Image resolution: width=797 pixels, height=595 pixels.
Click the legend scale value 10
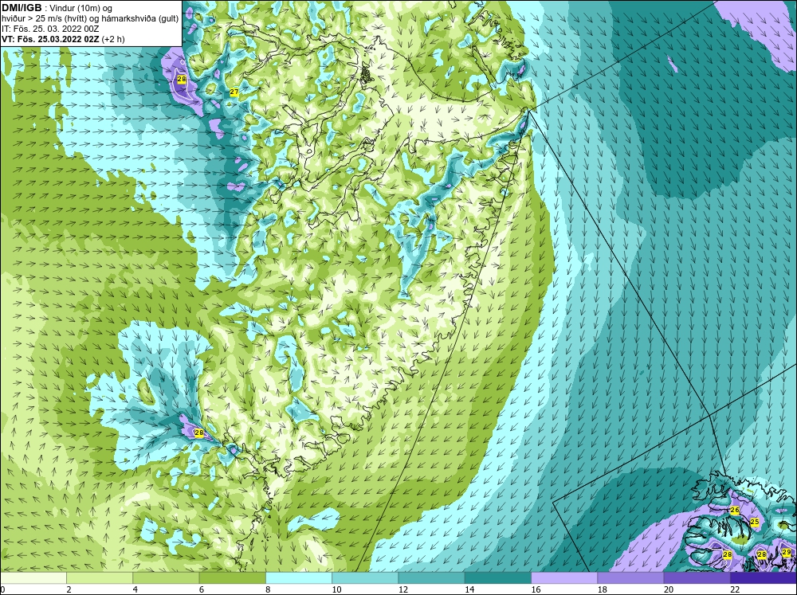336,589
